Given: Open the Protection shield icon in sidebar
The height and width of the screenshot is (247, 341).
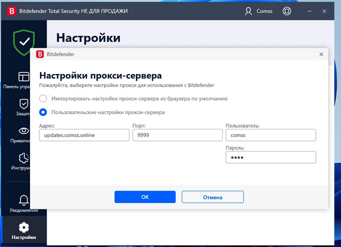Looking at the screenshot, I should [24, 104].
